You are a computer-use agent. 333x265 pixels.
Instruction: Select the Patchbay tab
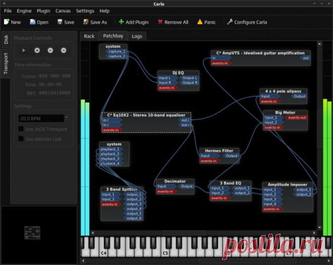click(x=113, y=36)
